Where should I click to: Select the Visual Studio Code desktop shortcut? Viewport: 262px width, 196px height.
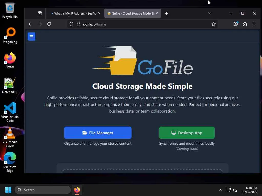tap(10, 112)
